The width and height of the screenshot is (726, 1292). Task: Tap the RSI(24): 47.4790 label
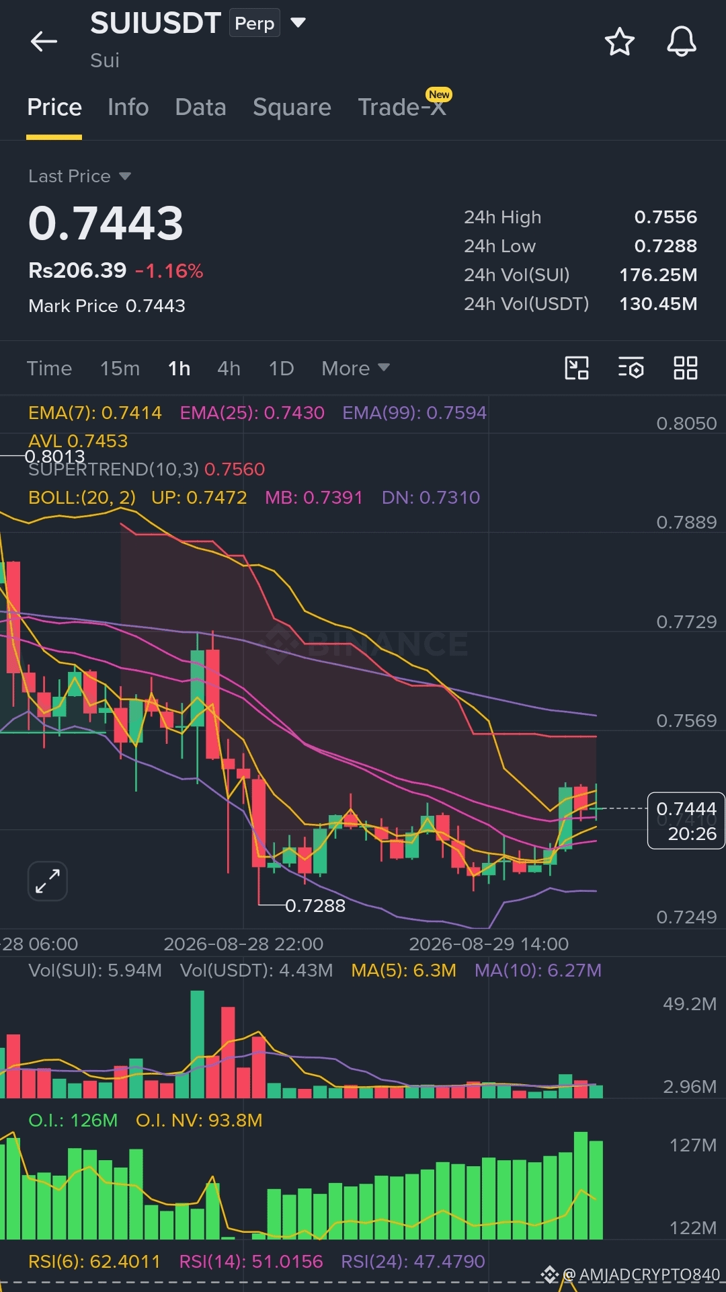(x=413, y=1262)
